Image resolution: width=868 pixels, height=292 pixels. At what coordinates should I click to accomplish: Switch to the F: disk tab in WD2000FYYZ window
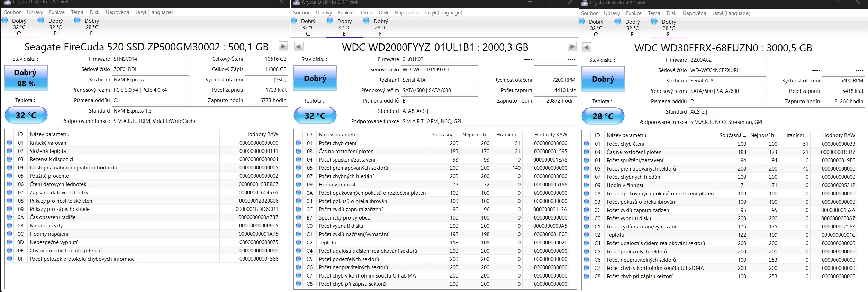coord(380,27)
